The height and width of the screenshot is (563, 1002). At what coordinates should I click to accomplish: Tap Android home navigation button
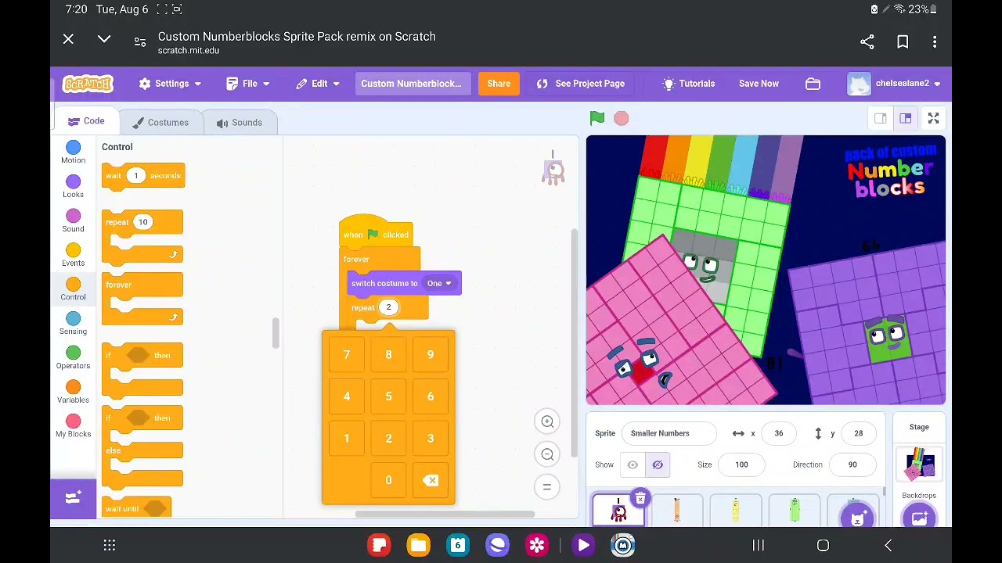[823, 546]
